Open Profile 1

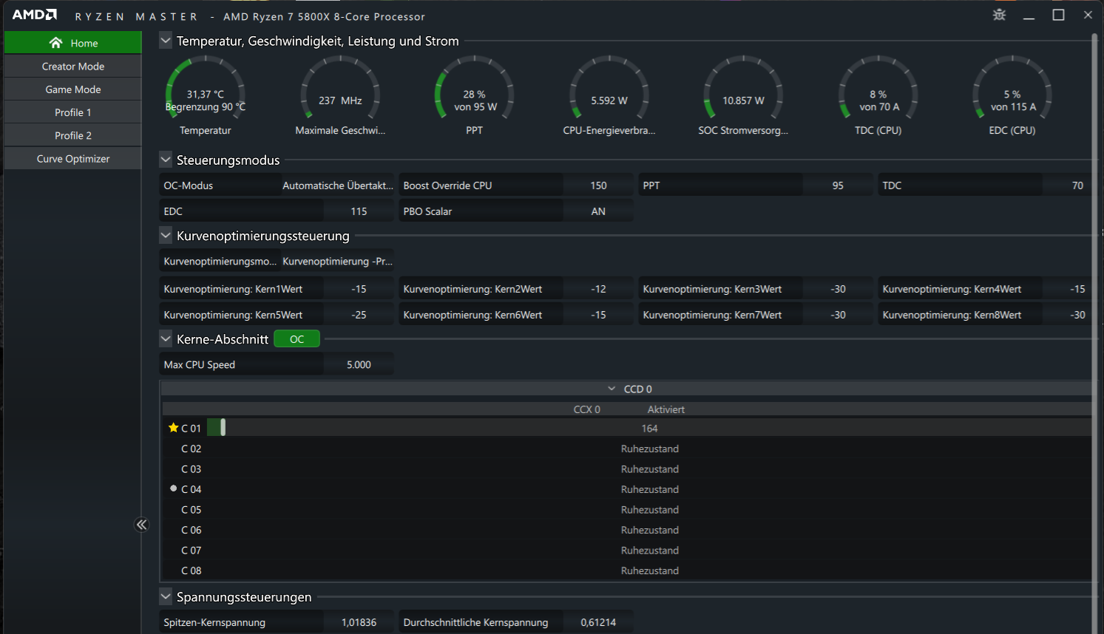point(72,112)
